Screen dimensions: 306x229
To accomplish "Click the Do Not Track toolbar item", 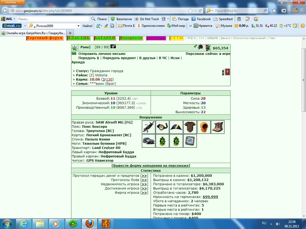I will (147, 19).
